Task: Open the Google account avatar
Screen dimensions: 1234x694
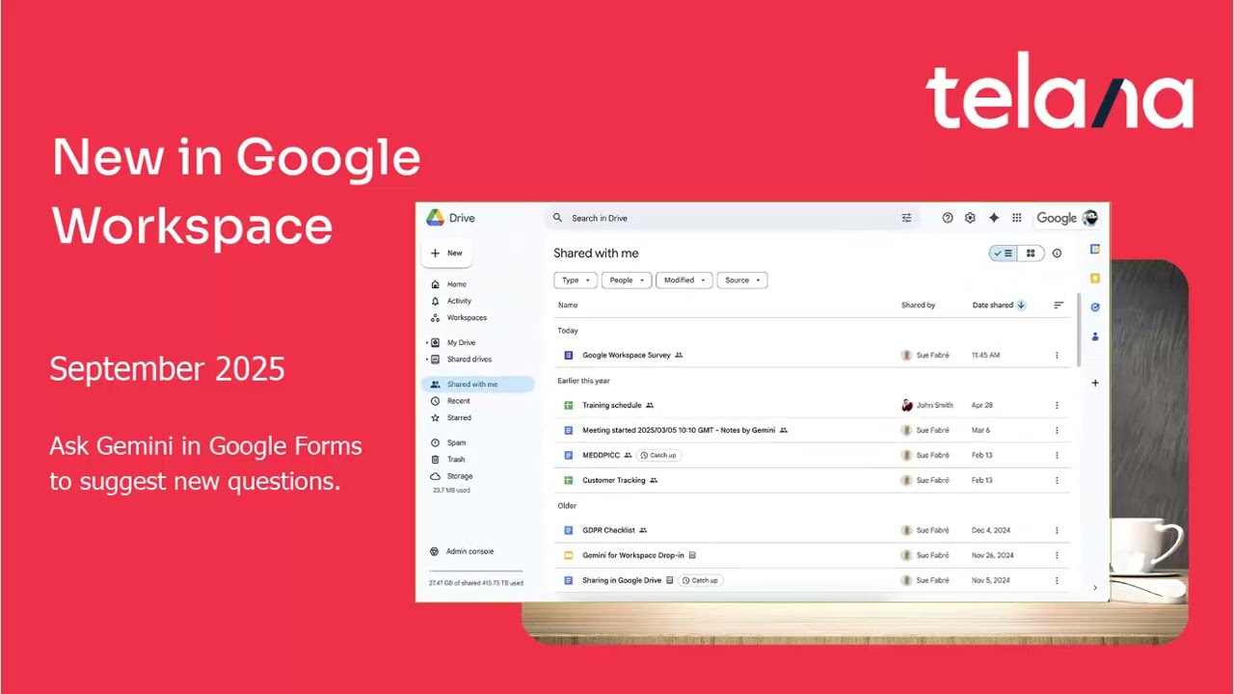Action: [1090, 218]
